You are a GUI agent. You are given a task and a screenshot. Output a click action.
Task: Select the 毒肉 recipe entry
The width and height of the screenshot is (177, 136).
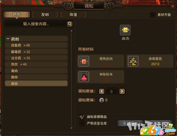pos(36,71)
